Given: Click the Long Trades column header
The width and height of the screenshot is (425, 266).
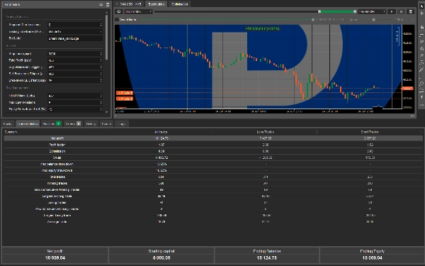Looking at the screenshot, I should point(265,132).
